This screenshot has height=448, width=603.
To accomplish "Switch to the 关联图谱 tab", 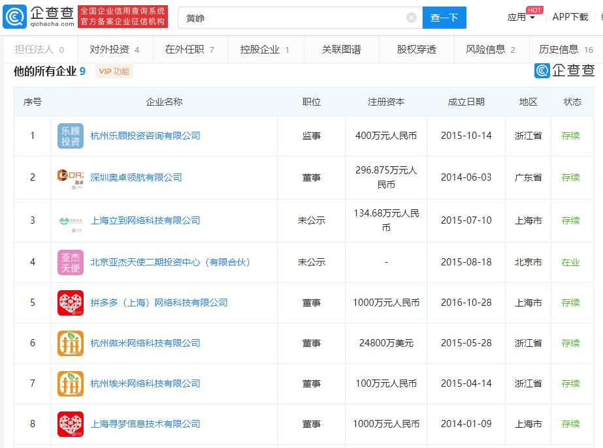I will click(341, 50).
